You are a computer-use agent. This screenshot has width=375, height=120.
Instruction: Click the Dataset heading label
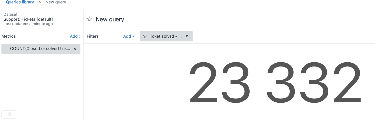point(10,15)
